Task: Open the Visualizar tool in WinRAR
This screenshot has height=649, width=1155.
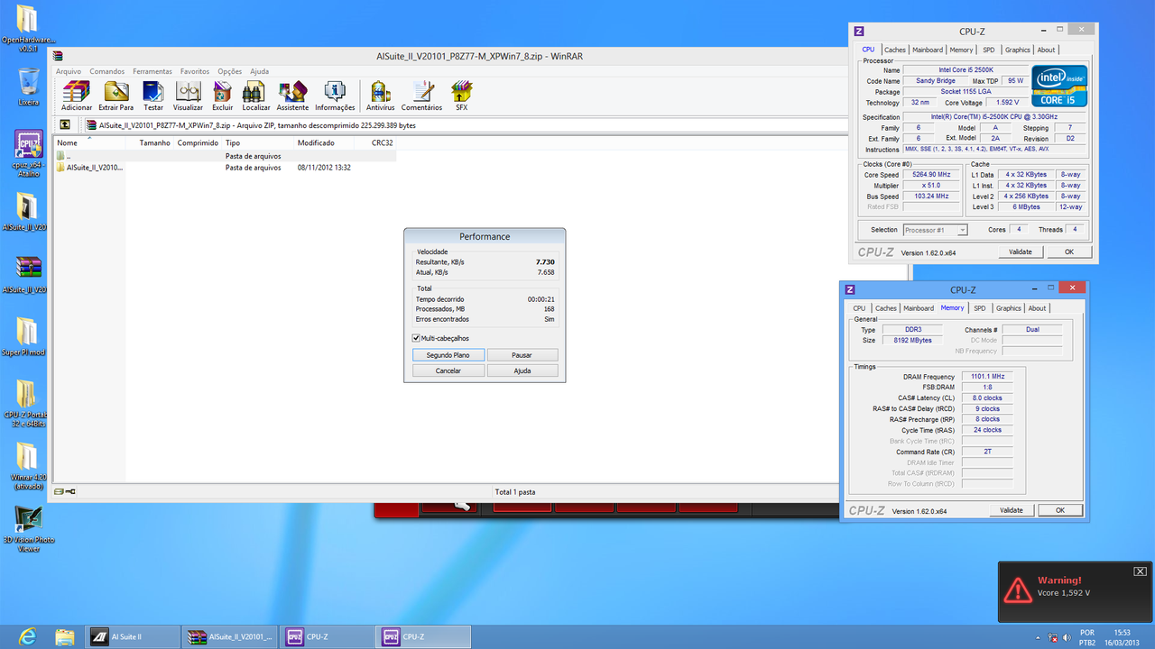Action: click(189, 96)
